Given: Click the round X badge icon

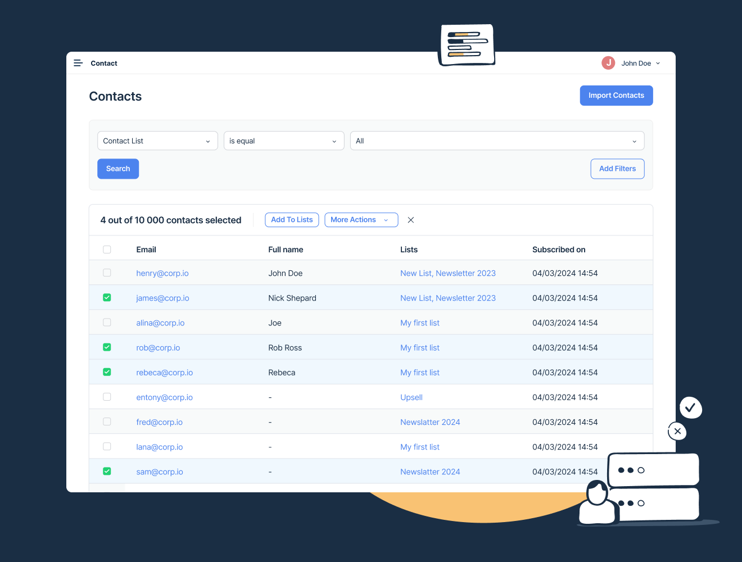Looking at the screenshot, I should tap(677, 431).
